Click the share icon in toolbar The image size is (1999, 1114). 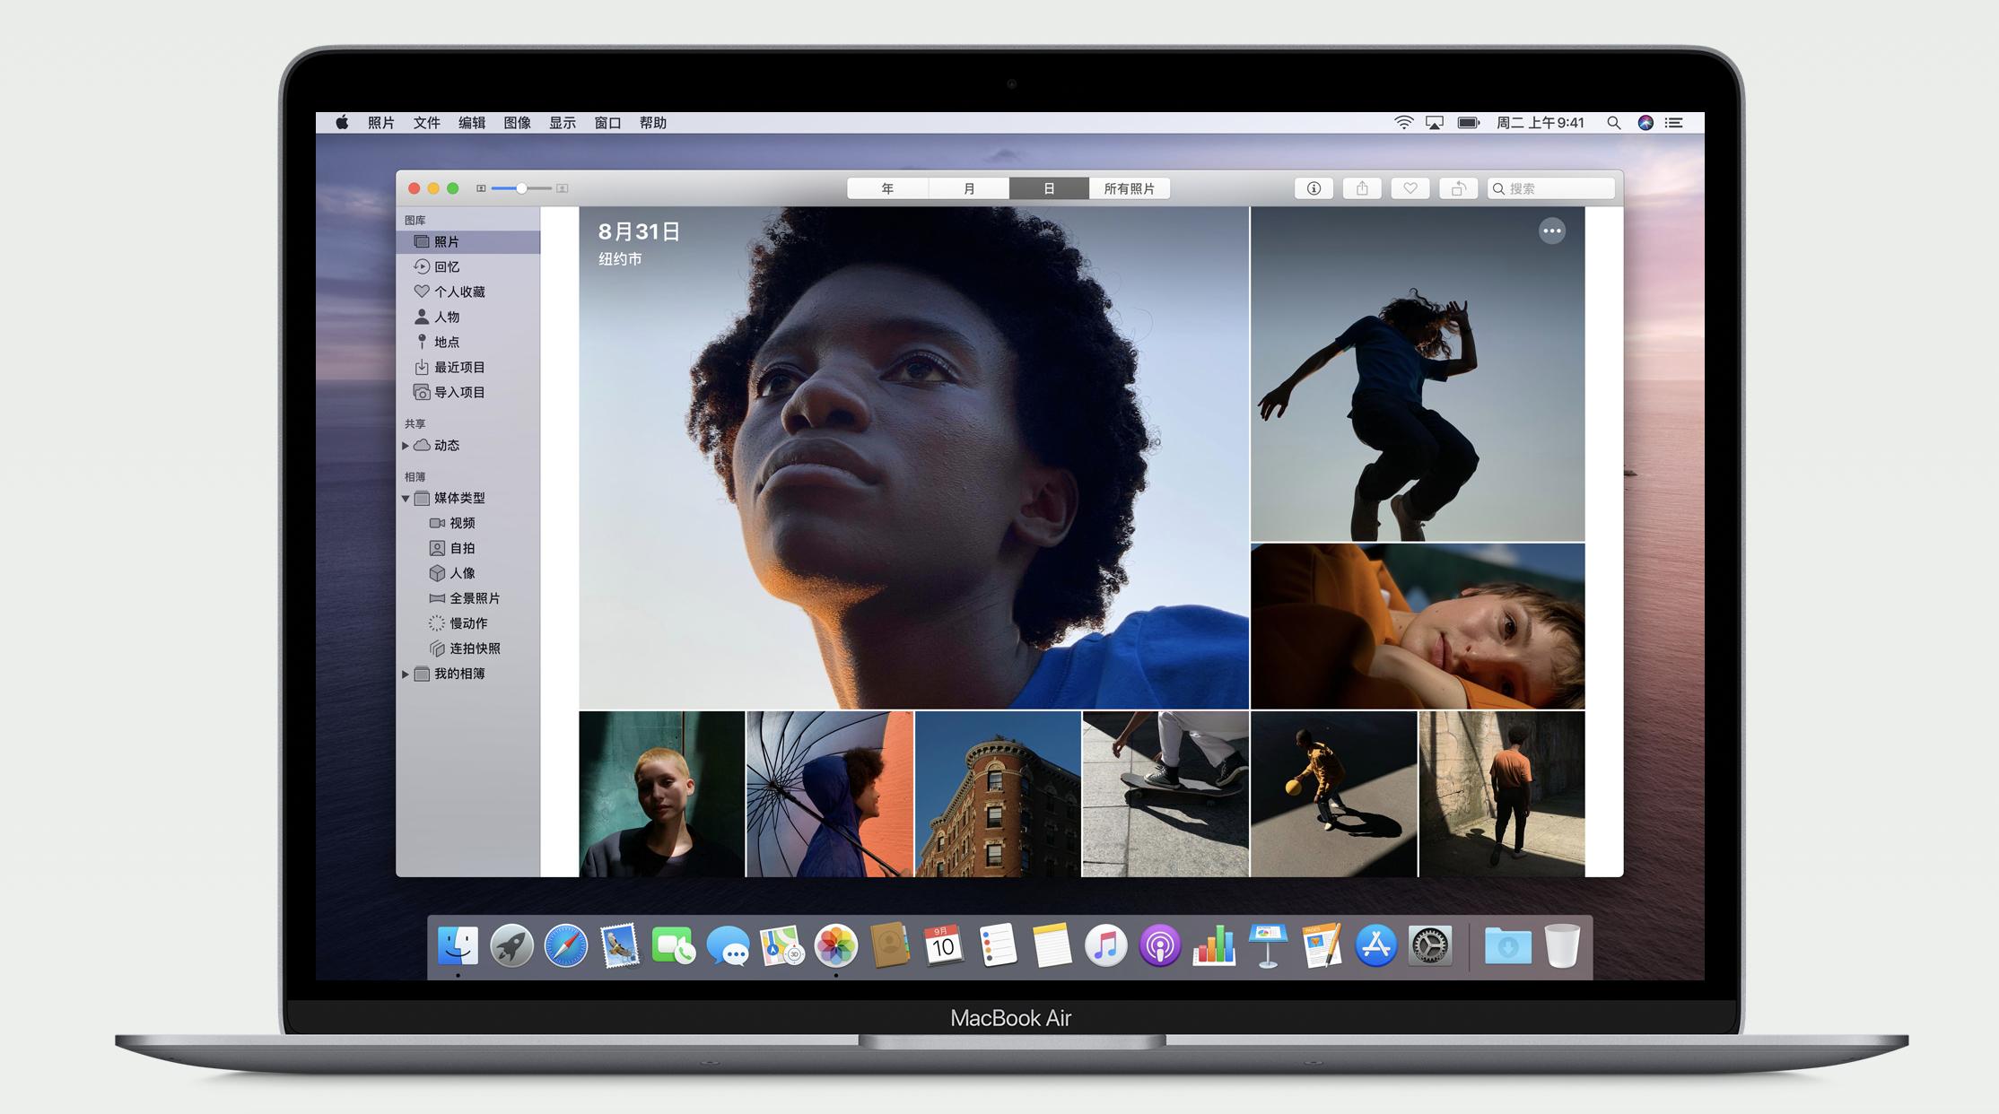point(1362,188)
